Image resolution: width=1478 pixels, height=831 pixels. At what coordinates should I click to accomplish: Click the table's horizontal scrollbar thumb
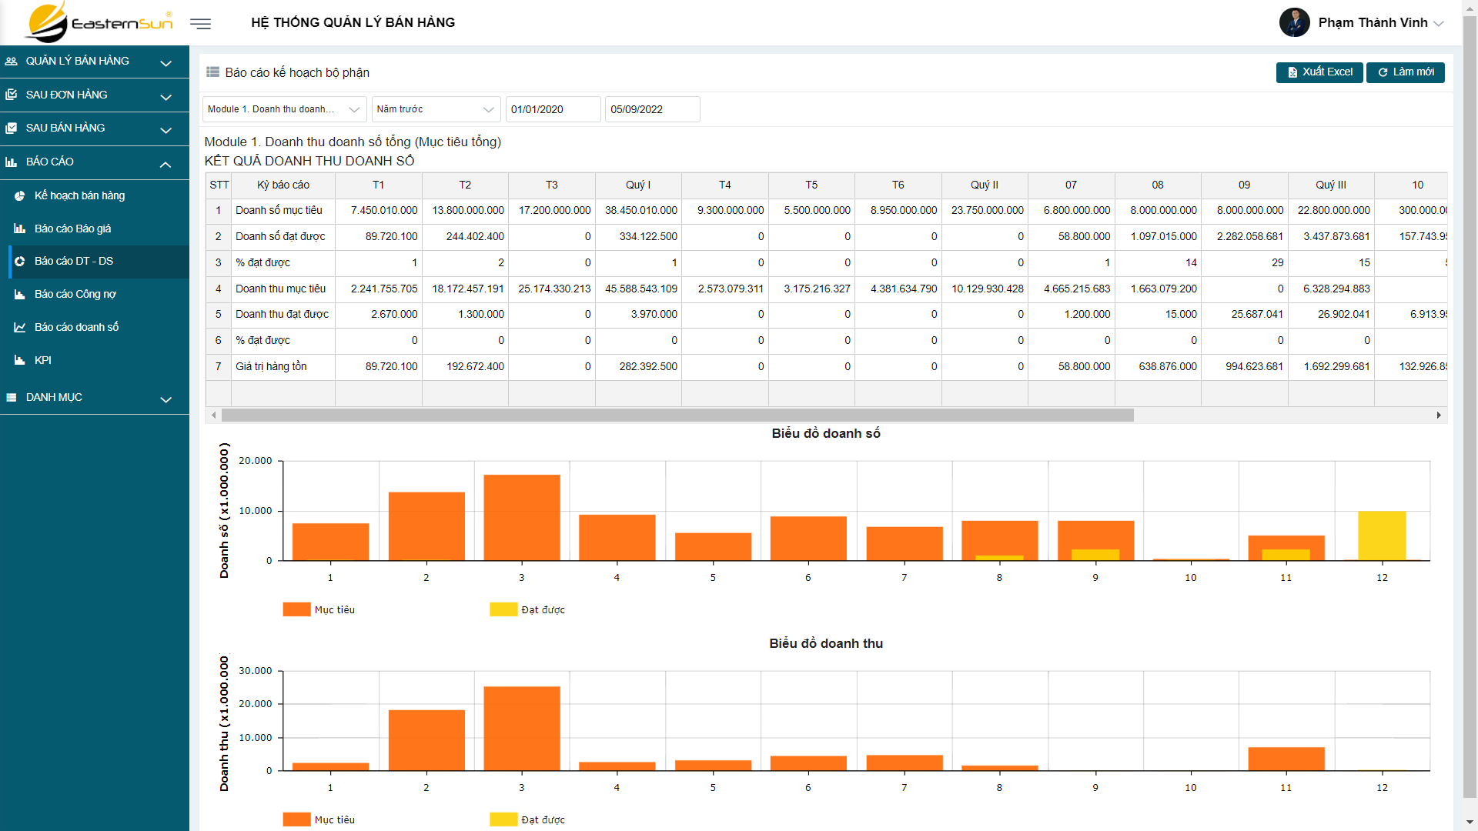pos(677,415)
